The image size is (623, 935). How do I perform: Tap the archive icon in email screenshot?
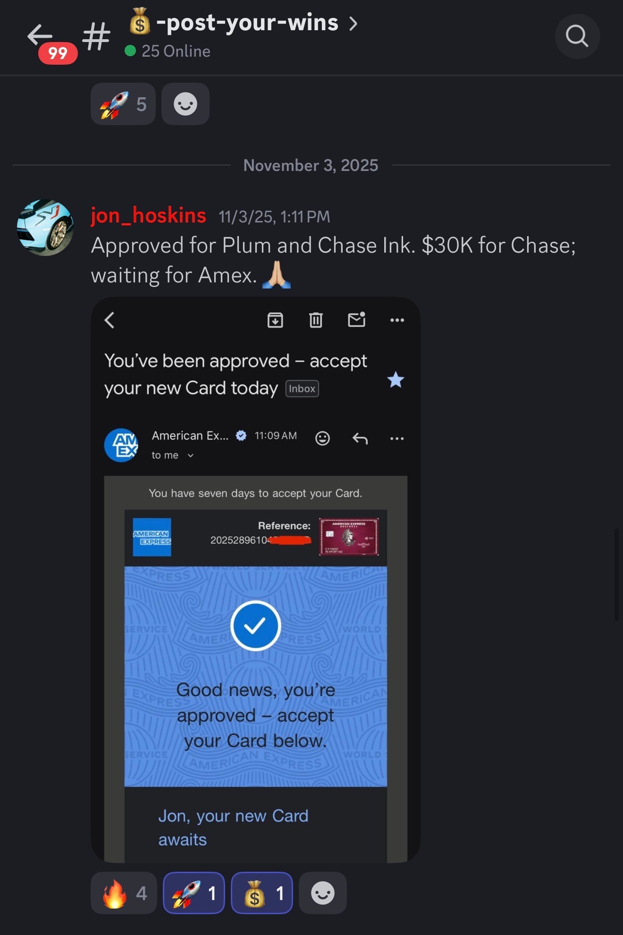275,320
